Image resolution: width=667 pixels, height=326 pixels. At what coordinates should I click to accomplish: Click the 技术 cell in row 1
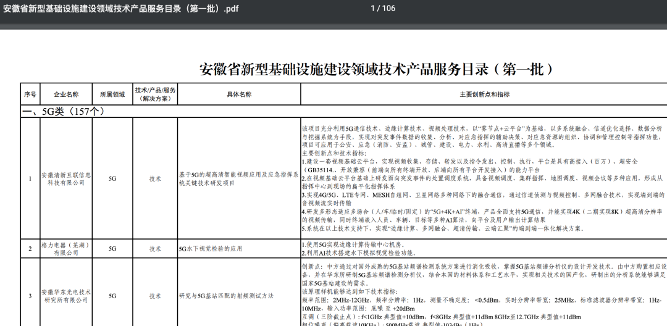155,178
